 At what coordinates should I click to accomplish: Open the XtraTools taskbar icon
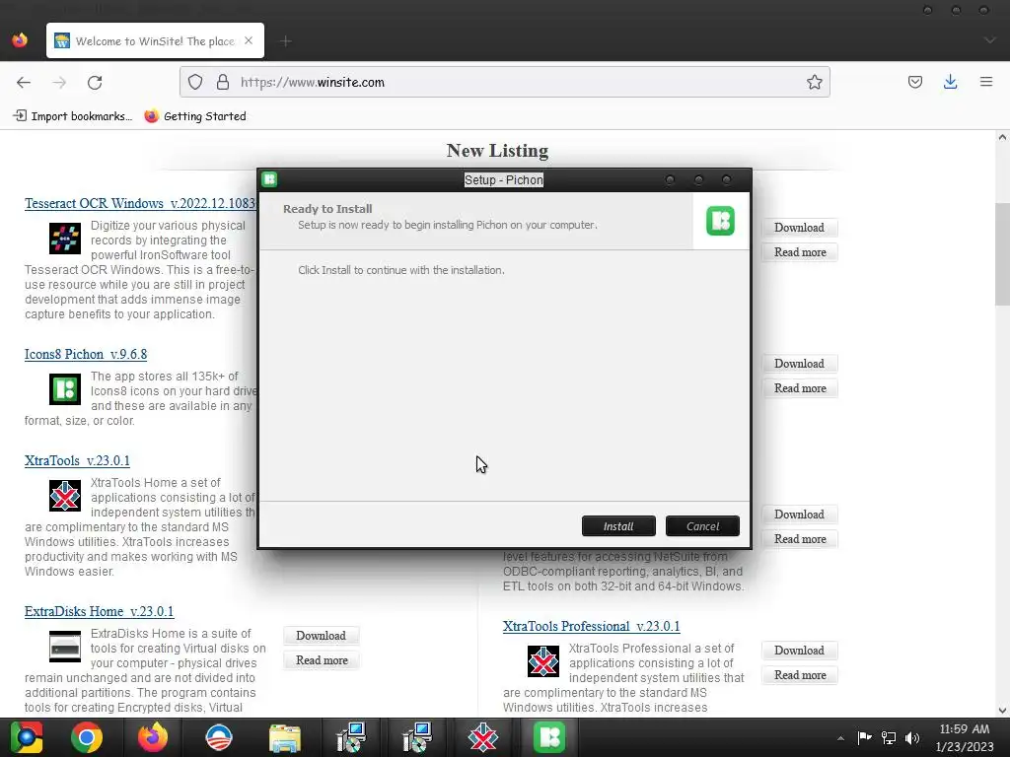(482, 737)
